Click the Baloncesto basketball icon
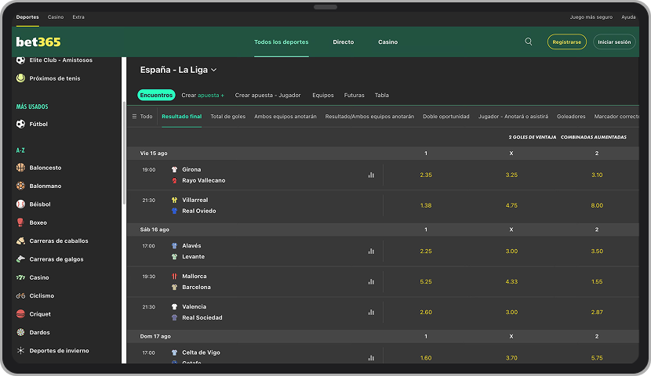651x376 pixels. (20, 168)
